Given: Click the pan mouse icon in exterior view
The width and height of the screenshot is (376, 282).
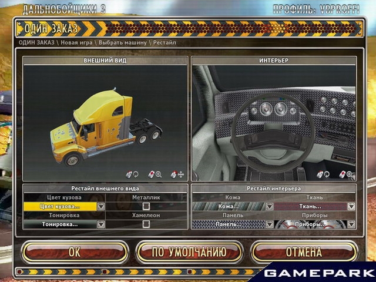Looking at the screenshot, I should (177, 174).
